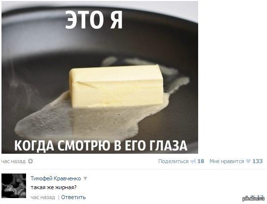
Task: Click the melting butter block in the photo
Action: pos(117,86)
